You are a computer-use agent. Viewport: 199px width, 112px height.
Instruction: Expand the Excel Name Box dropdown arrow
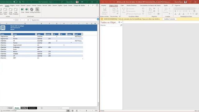point(14,20)
